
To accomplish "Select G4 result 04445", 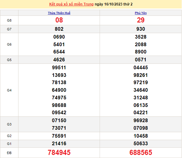I will pos(141,68).
